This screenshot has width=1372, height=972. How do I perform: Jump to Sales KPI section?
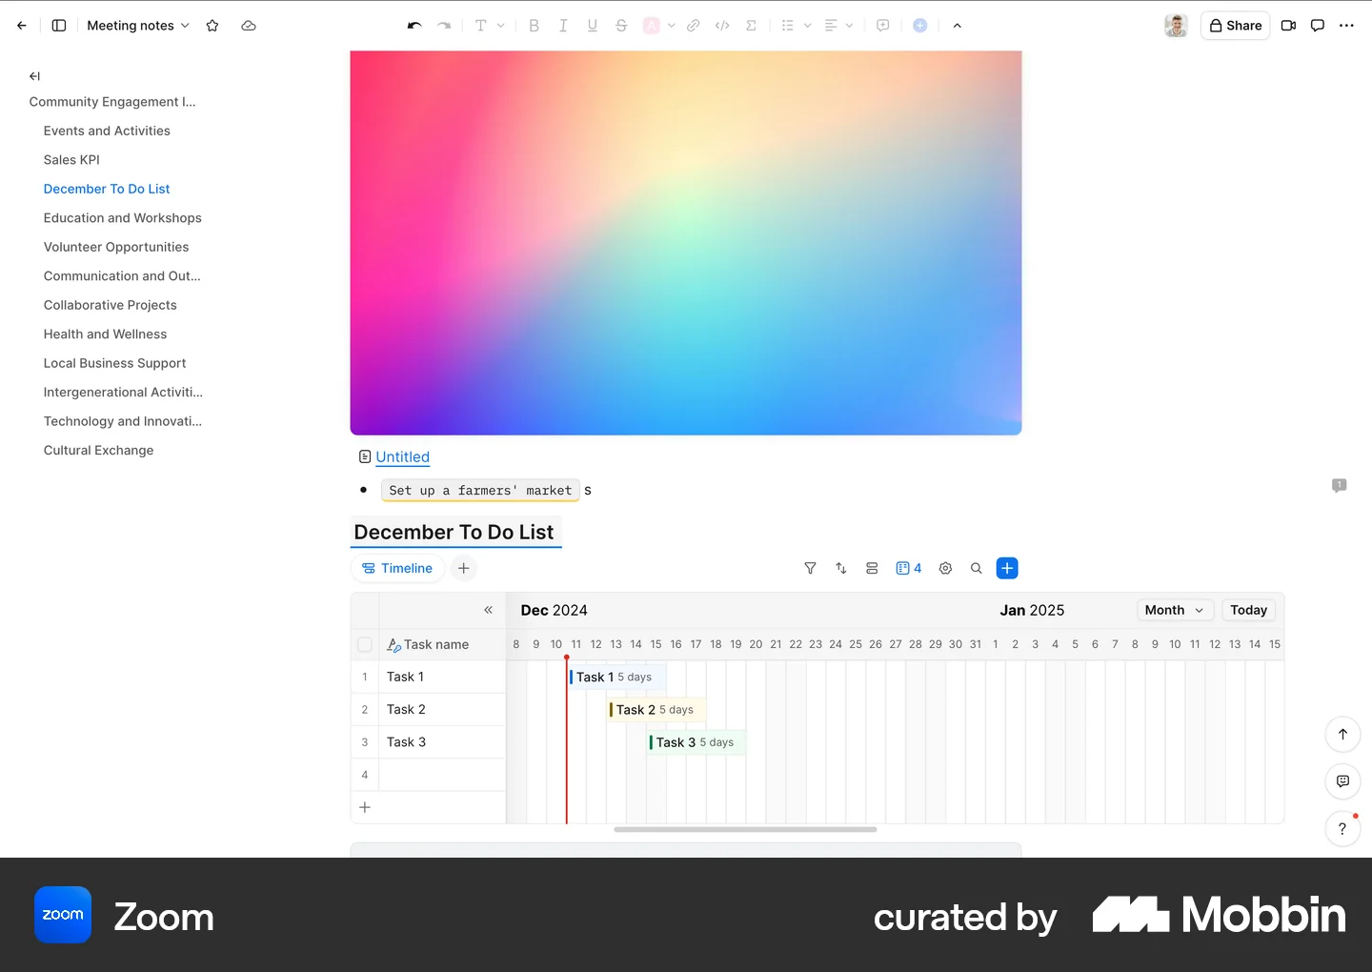[71, 160]
